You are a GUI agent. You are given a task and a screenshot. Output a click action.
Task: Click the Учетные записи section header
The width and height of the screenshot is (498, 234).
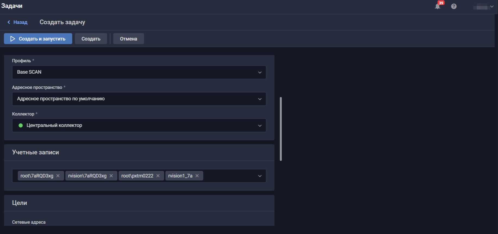(x=36, y=152)
